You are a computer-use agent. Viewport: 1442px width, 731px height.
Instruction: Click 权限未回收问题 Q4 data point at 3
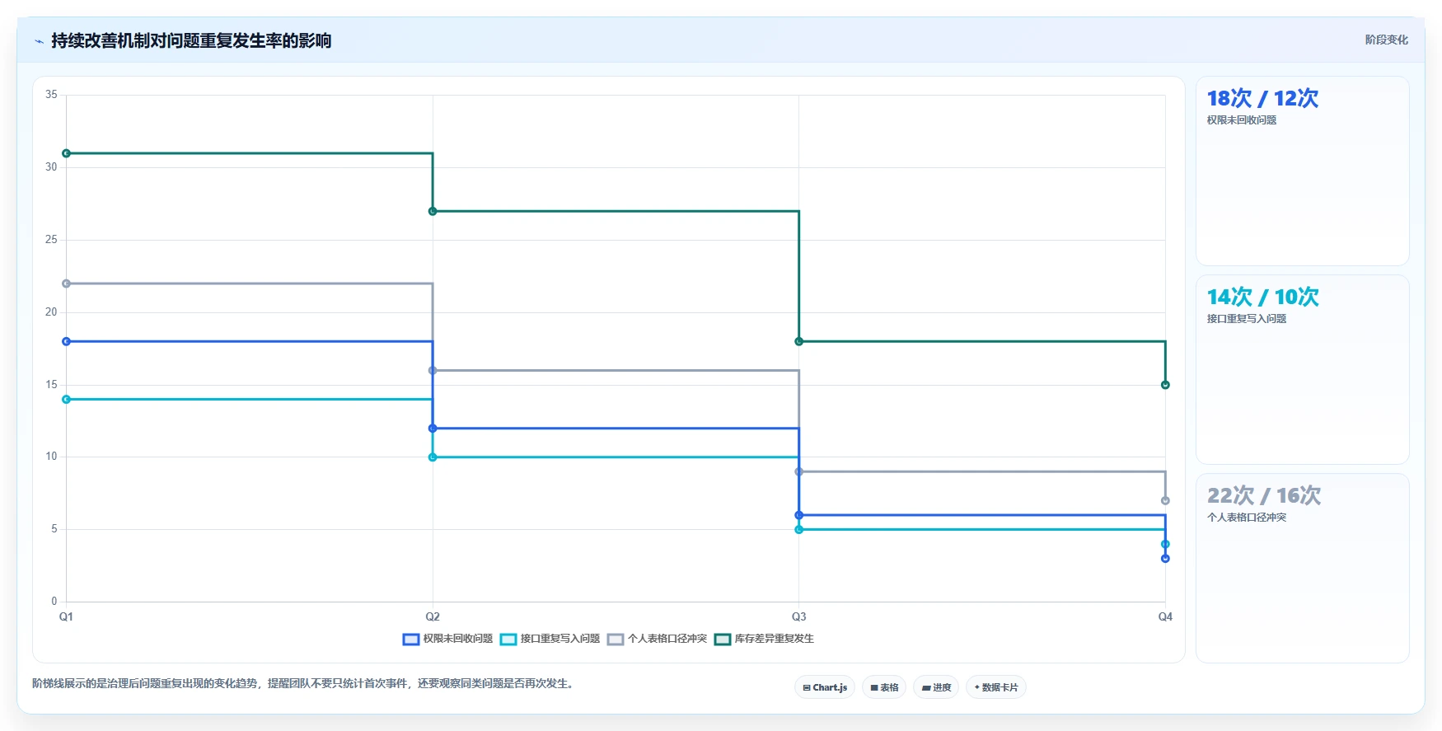[1165, 559]
